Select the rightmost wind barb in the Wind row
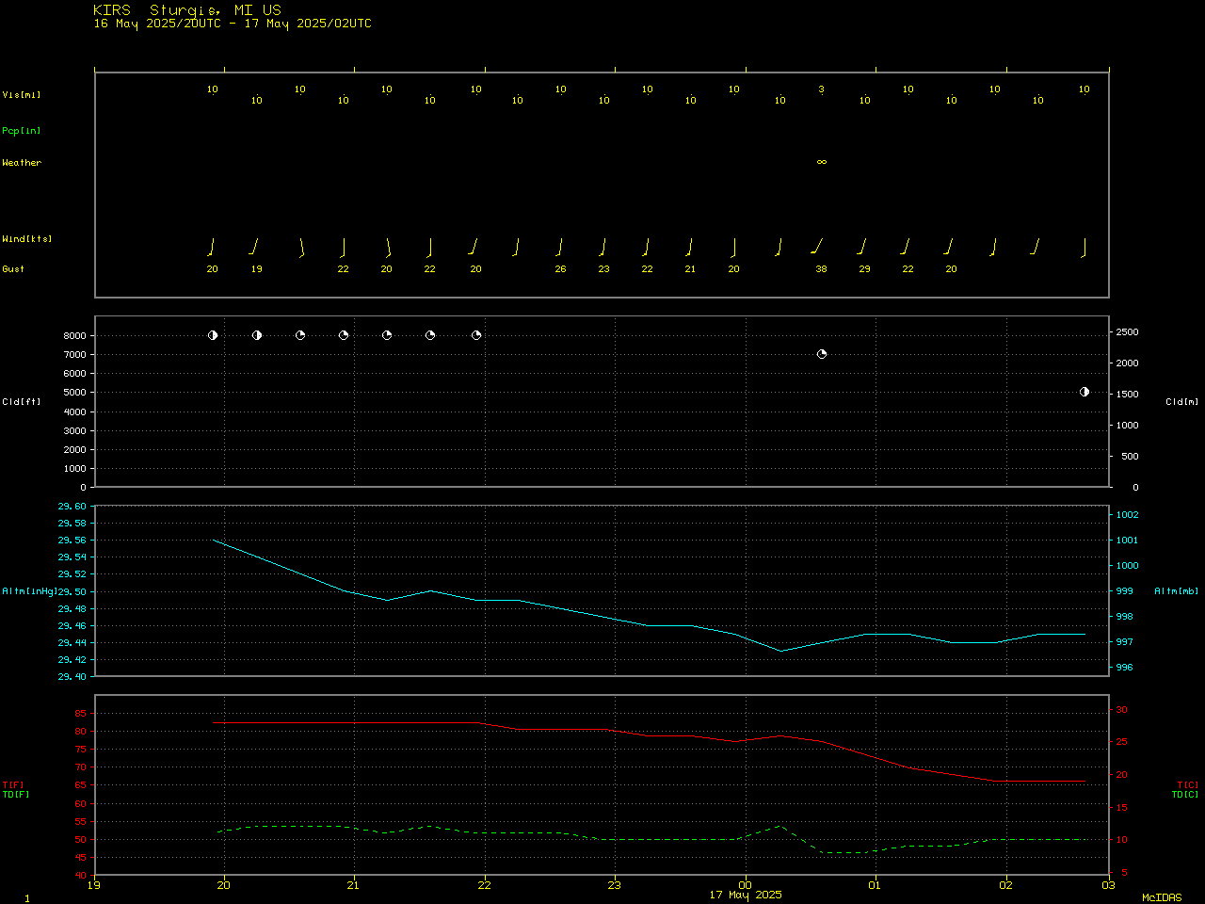 pos(1084,247)
